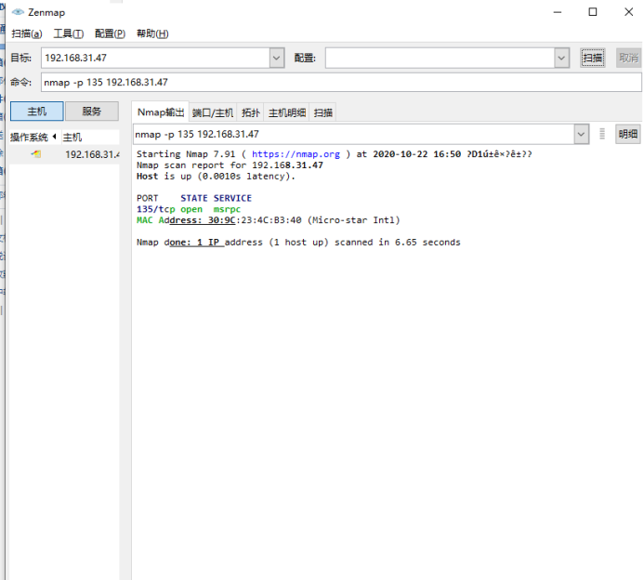644x580 pixels.
Task: Switch to the Nmap输出 tab
Action: click(161, 112)
